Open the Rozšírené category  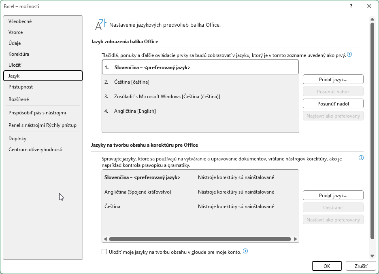[x=43, y=99]
